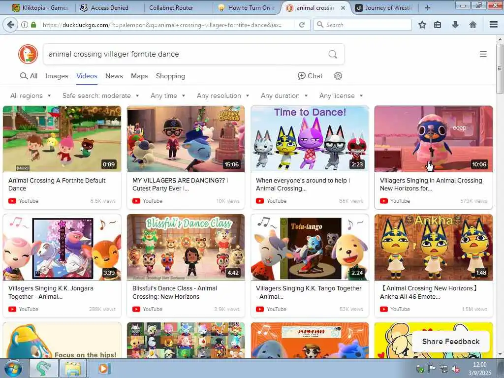The height and width of the screenshot is (378, 504).
Task: Switch to the News tab
Action: [x=114, y=76]
